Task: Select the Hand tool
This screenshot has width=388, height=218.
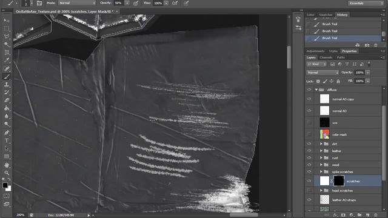Action: (x=7, y=165)
